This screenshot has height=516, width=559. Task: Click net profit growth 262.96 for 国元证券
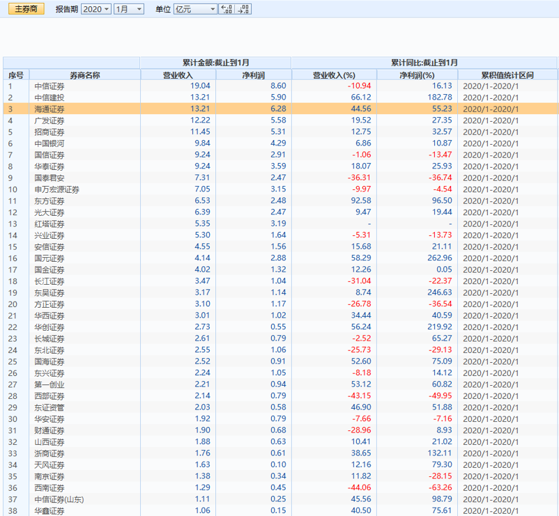pyautogui.click(x=440, y=258)
